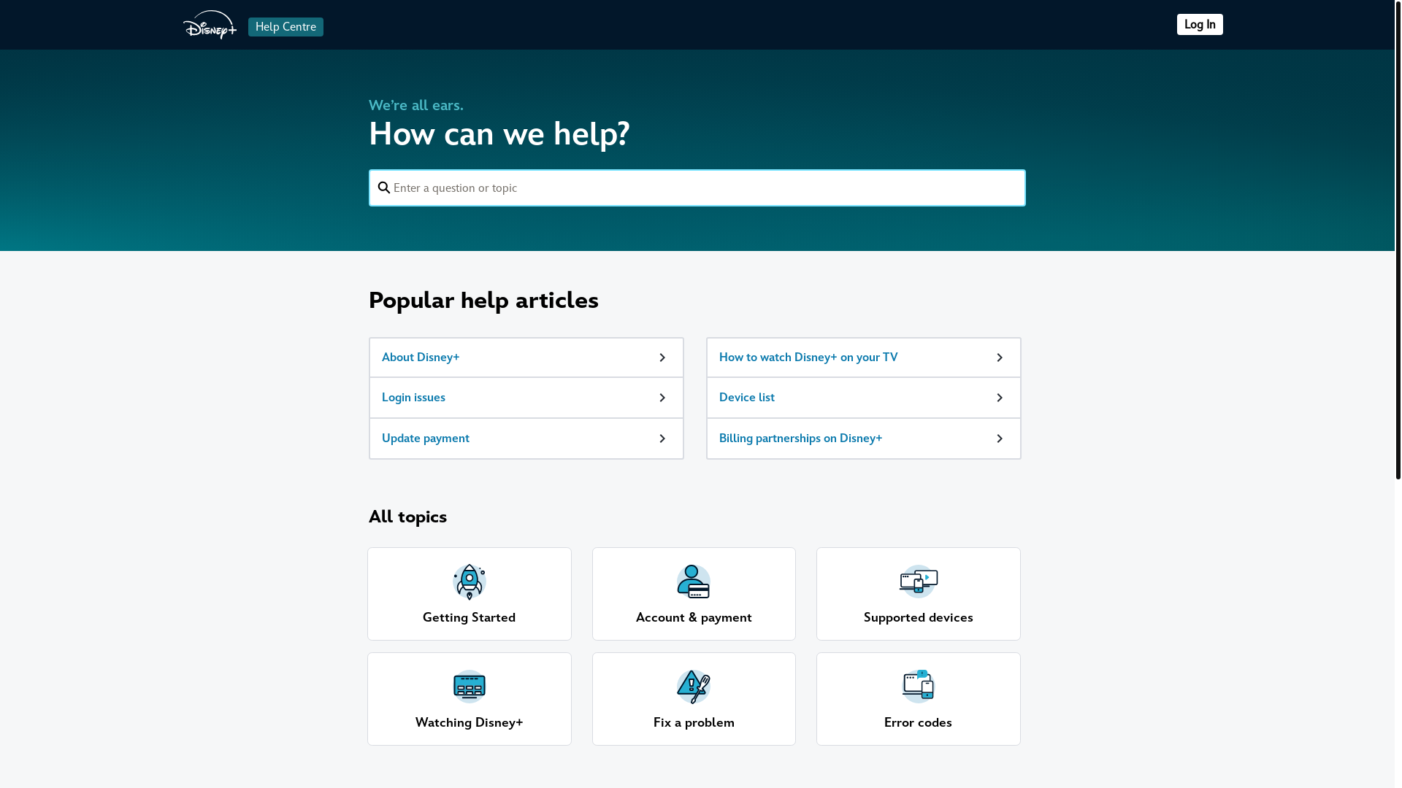Select the Account & payment topic label

(x=694, y=618)
